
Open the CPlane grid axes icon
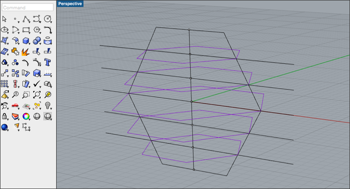point(26,106)
